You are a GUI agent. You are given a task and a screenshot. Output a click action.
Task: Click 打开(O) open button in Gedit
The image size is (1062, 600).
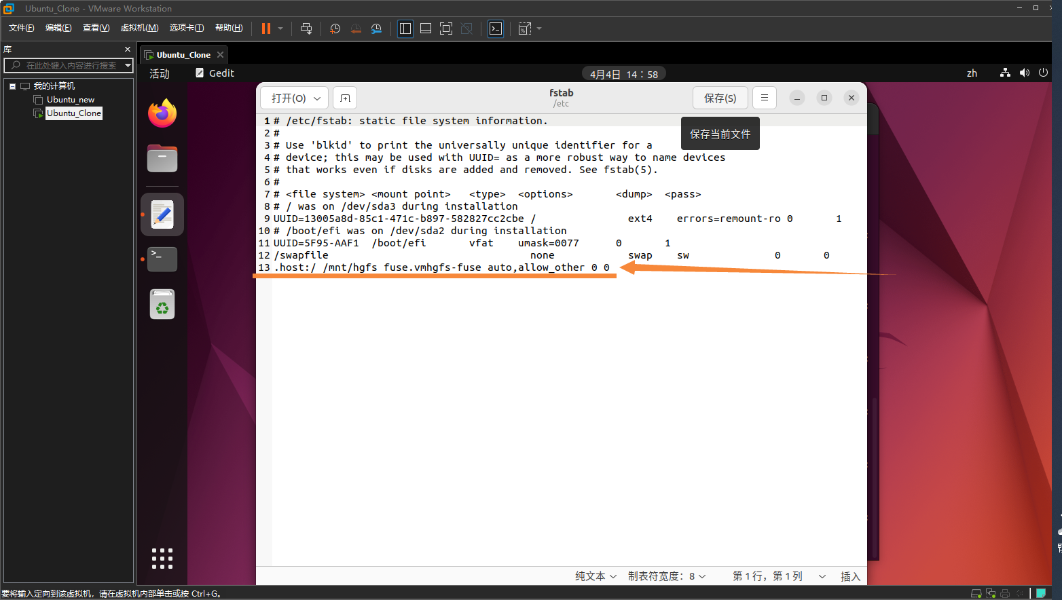click(x=289, y=98)
